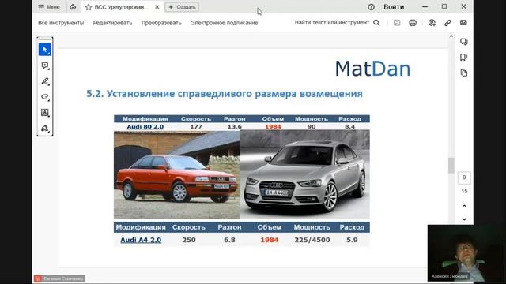Open Электронное подписание menu

click(x=225, y=23)
